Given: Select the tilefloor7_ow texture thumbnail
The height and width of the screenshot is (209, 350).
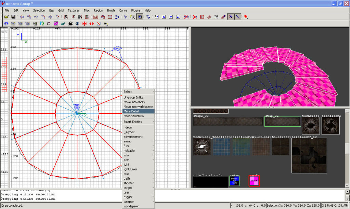Looking at the screenshot, I should pos(309,155).
